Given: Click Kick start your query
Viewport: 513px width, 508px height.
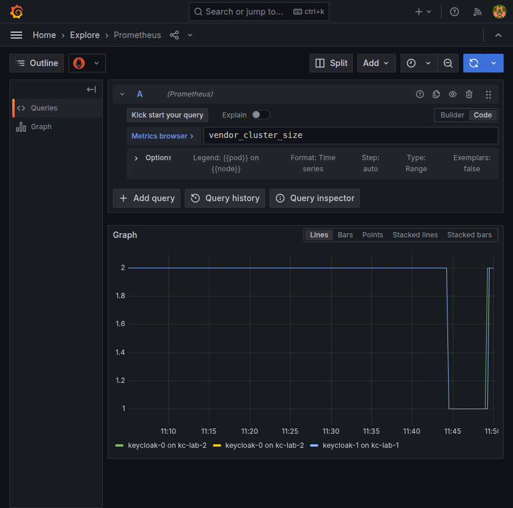Looking at the screenshot, I should 167,115.
